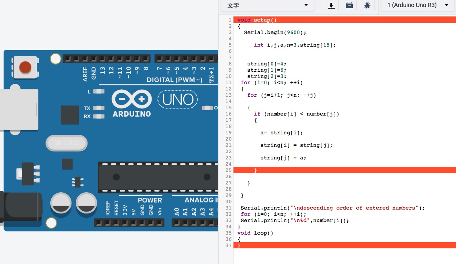
Task: Click the 'string[j] = a;' line
Action: (283, 158)
